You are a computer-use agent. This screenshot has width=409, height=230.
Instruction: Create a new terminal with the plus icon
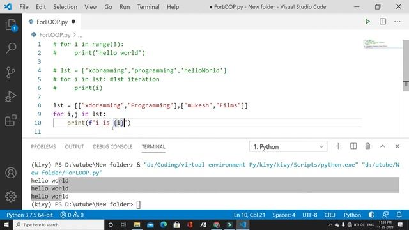pyautogui.click(x=338, y=146)
